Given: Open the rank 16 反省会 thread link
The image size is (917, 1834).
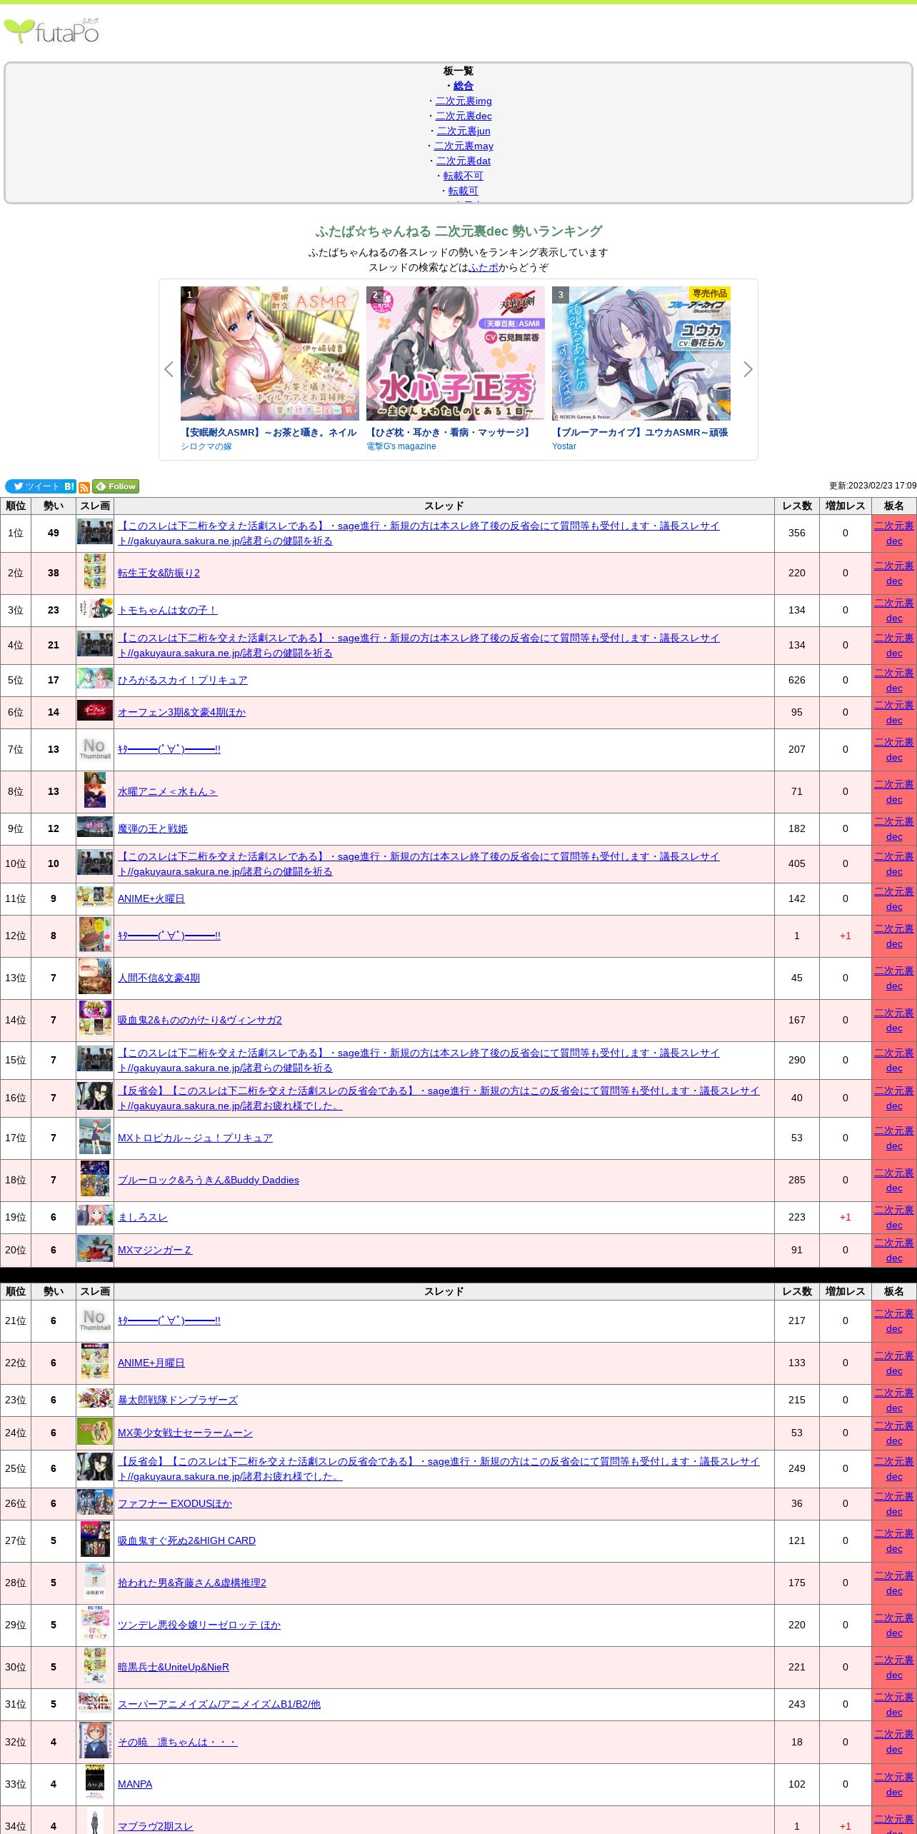Looking at the screenshot, I should coord(439,1098).
